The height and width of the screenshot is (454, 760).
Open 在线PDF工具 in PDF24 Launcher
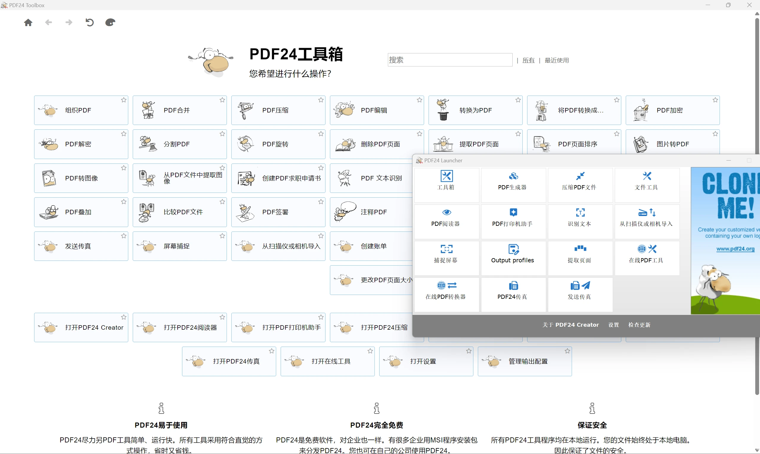(x=647, y=258)
